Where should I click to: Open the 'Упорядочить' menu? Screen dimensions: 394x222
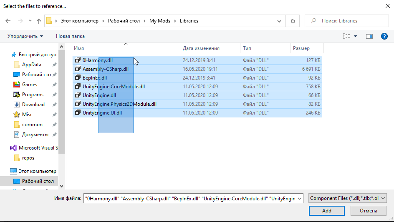click(x=25, y=36)
